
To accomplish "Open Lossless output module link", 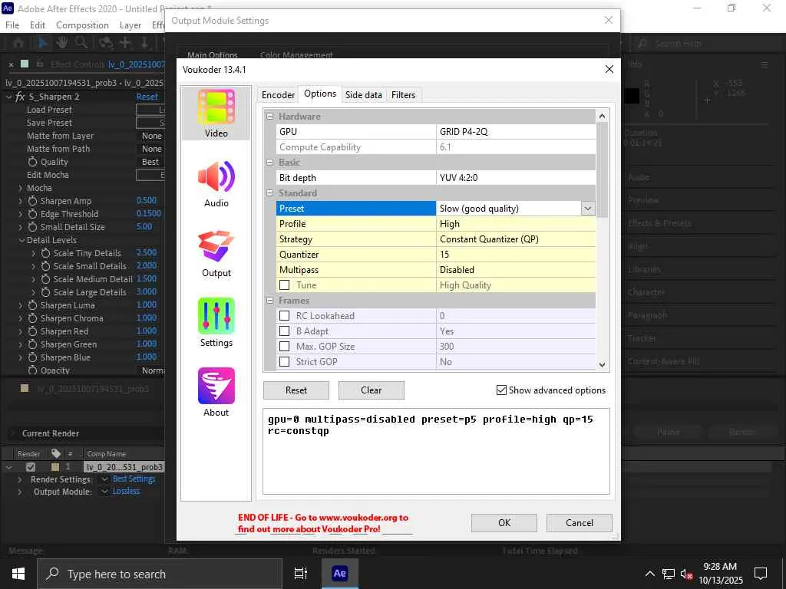I will coord(127,492).
